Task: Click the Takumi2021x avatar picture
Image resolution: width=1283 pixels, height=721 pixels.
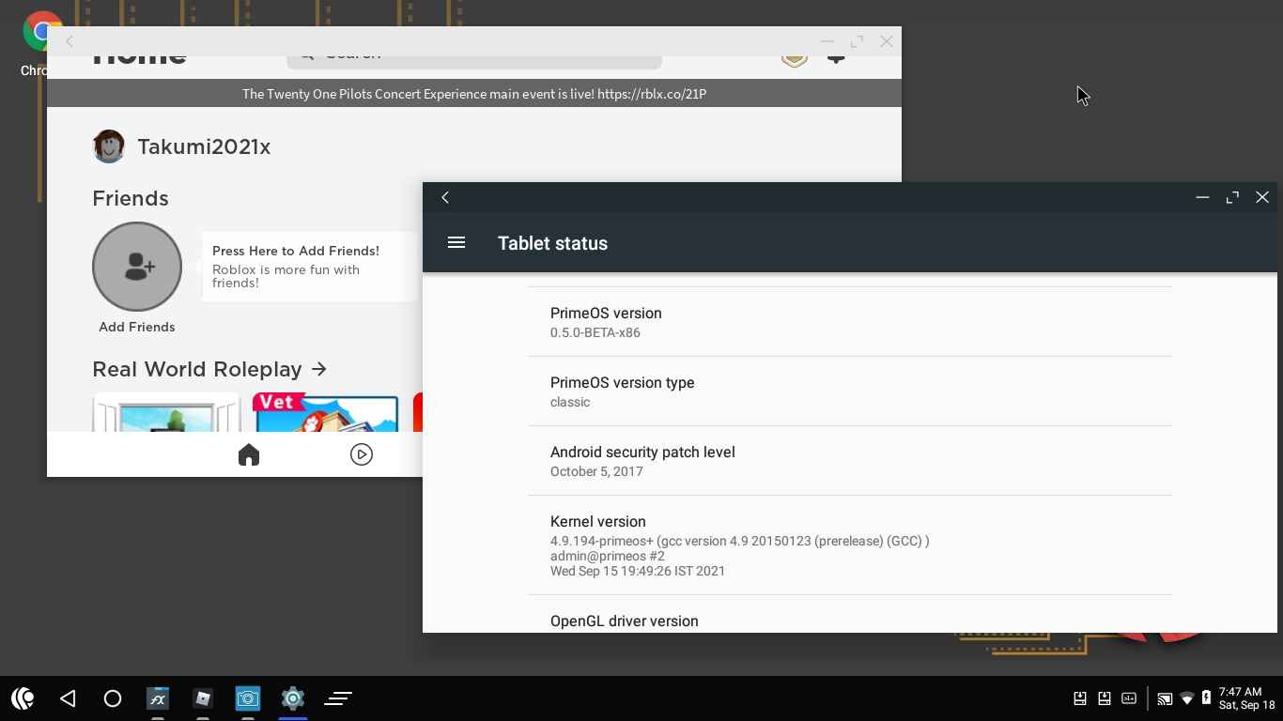Action: coord(109,146)
